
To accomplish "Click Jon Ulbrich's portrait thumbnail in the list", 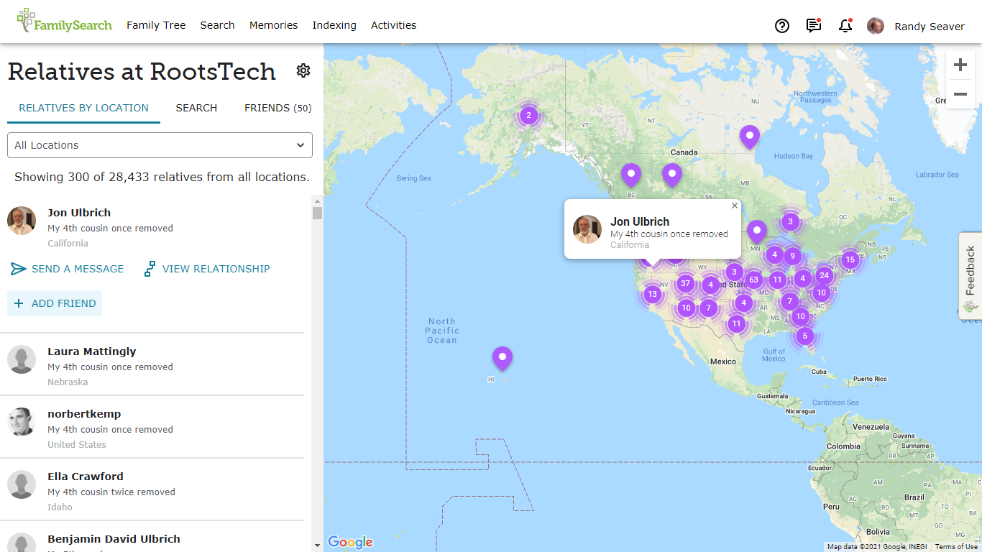I will [22, 221].
